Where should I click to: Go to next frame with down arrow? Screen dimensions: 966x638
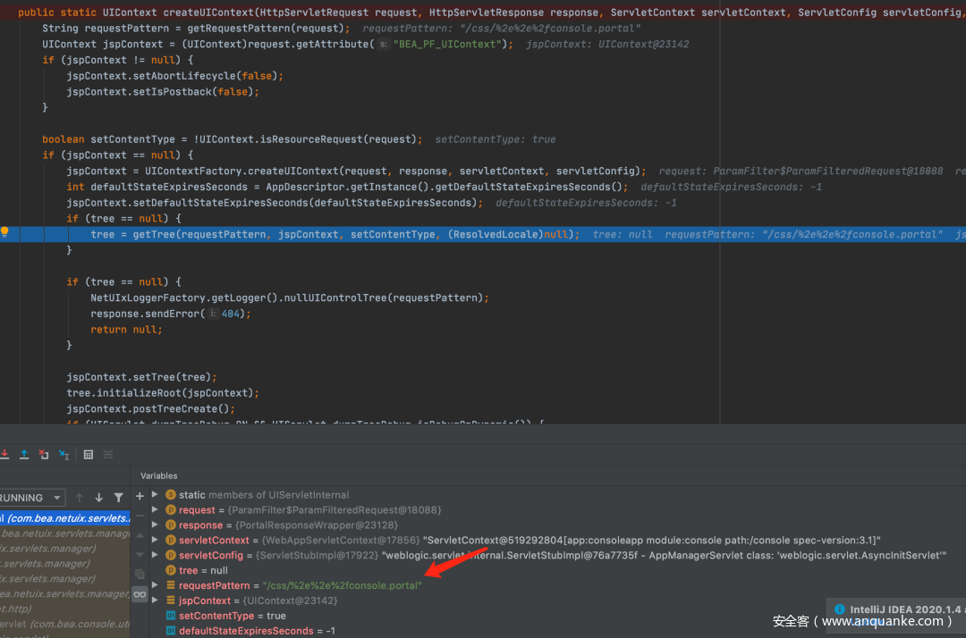(98, 498)
